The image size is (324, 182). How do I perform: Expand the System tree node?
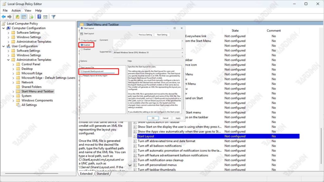[x=13, y=96]
